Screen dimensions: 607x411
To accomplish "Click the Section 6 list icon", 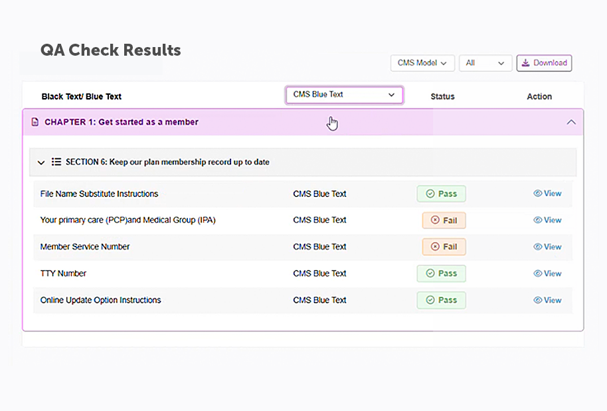I will coord(56,162).
